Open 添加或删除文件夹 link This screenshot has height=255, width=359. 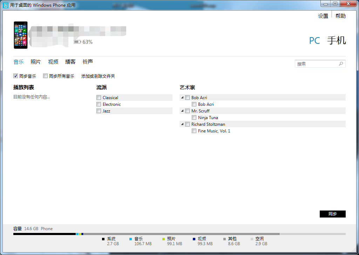tap(98, 76)
